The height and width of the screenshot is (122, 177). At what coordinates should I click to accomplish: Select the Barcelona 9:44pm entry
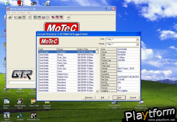(x=67, y=88)
